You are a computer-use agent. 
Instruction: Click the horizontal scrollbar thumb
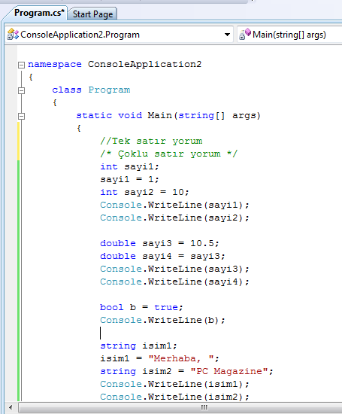(180, 407)
